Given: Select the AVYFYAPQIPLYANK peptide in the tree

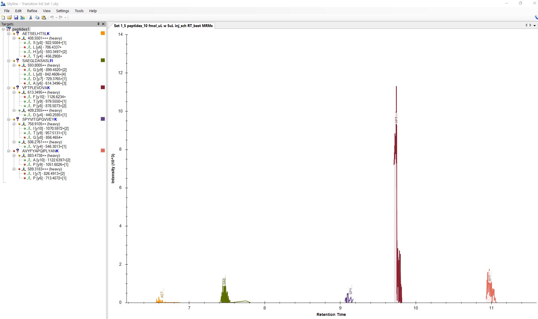Looking at the screenshot, I should (40, 151).
